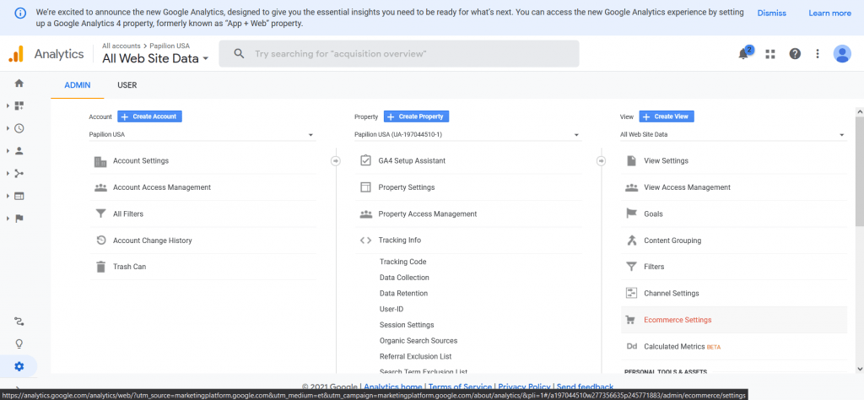The height and width of the screenshot is (400, 864).
Task: Click the Content Grouping icon
Action: pyautogui.click(x=631, y=241)
